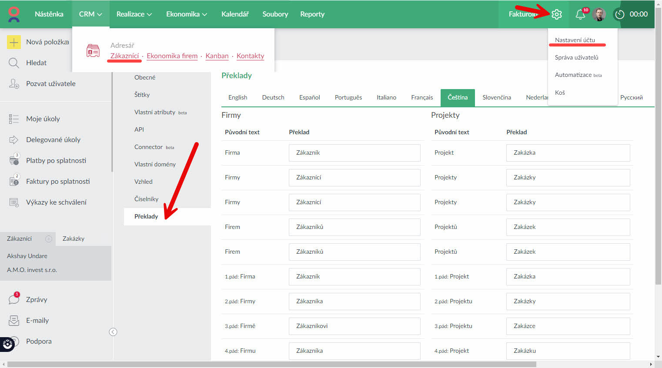
Task: Click the horizontal scrollbar at the bottom
Action: (x=271, y=364)
